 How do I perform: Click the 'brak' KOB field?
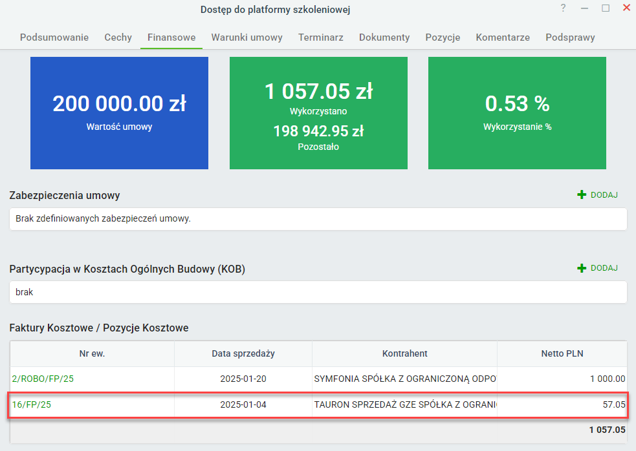pyautogui.click(x=318, y=292)
